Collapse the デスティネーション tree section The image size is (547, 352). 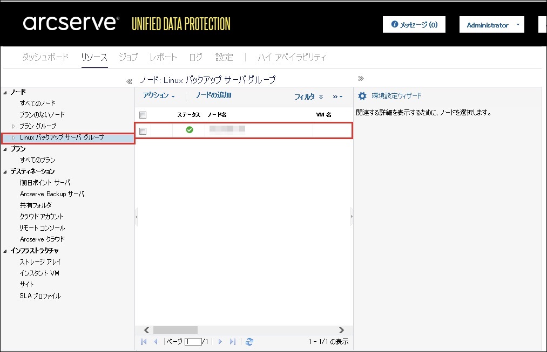[x=5, y=171]
